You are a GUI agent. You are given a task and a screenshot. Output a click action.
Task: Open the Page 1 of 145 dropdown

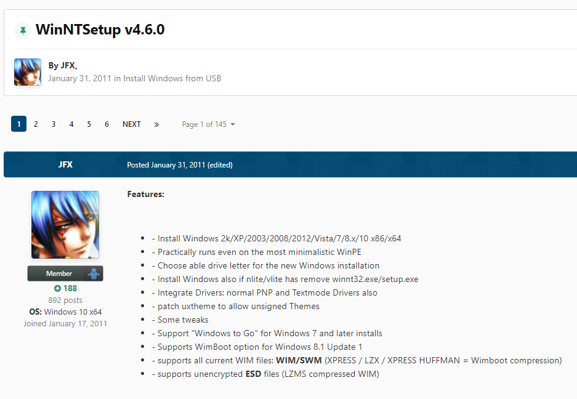[208, 124]
